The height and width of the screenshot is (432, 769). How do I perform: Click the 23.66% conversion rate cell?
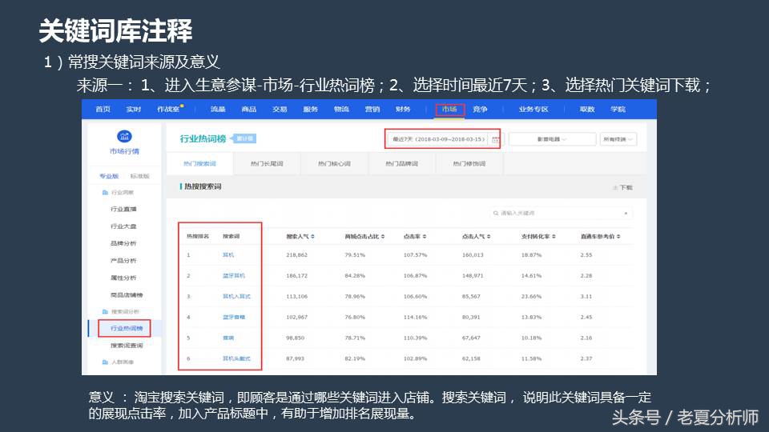click(x=531, y=296)
